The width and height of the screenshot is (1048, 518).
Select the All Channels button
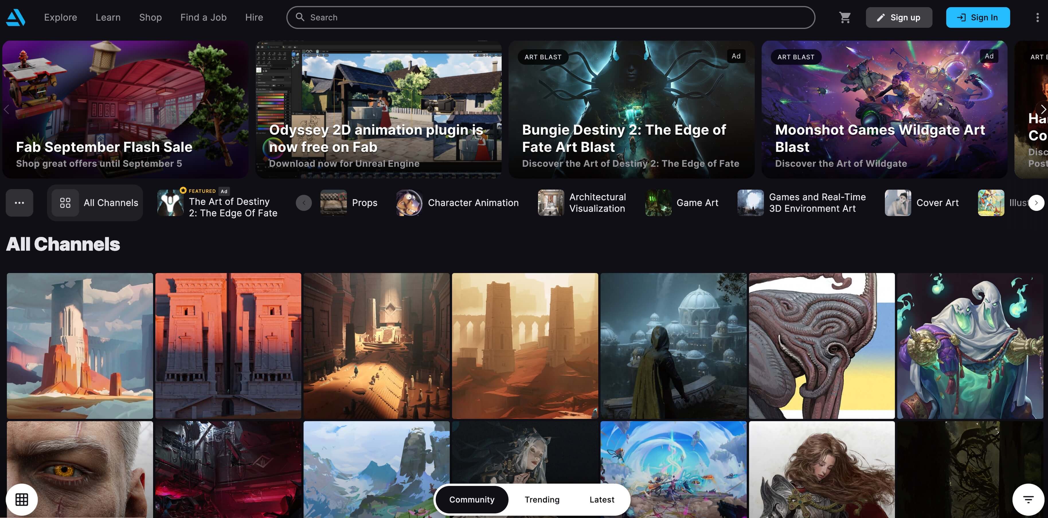point(95,203)
